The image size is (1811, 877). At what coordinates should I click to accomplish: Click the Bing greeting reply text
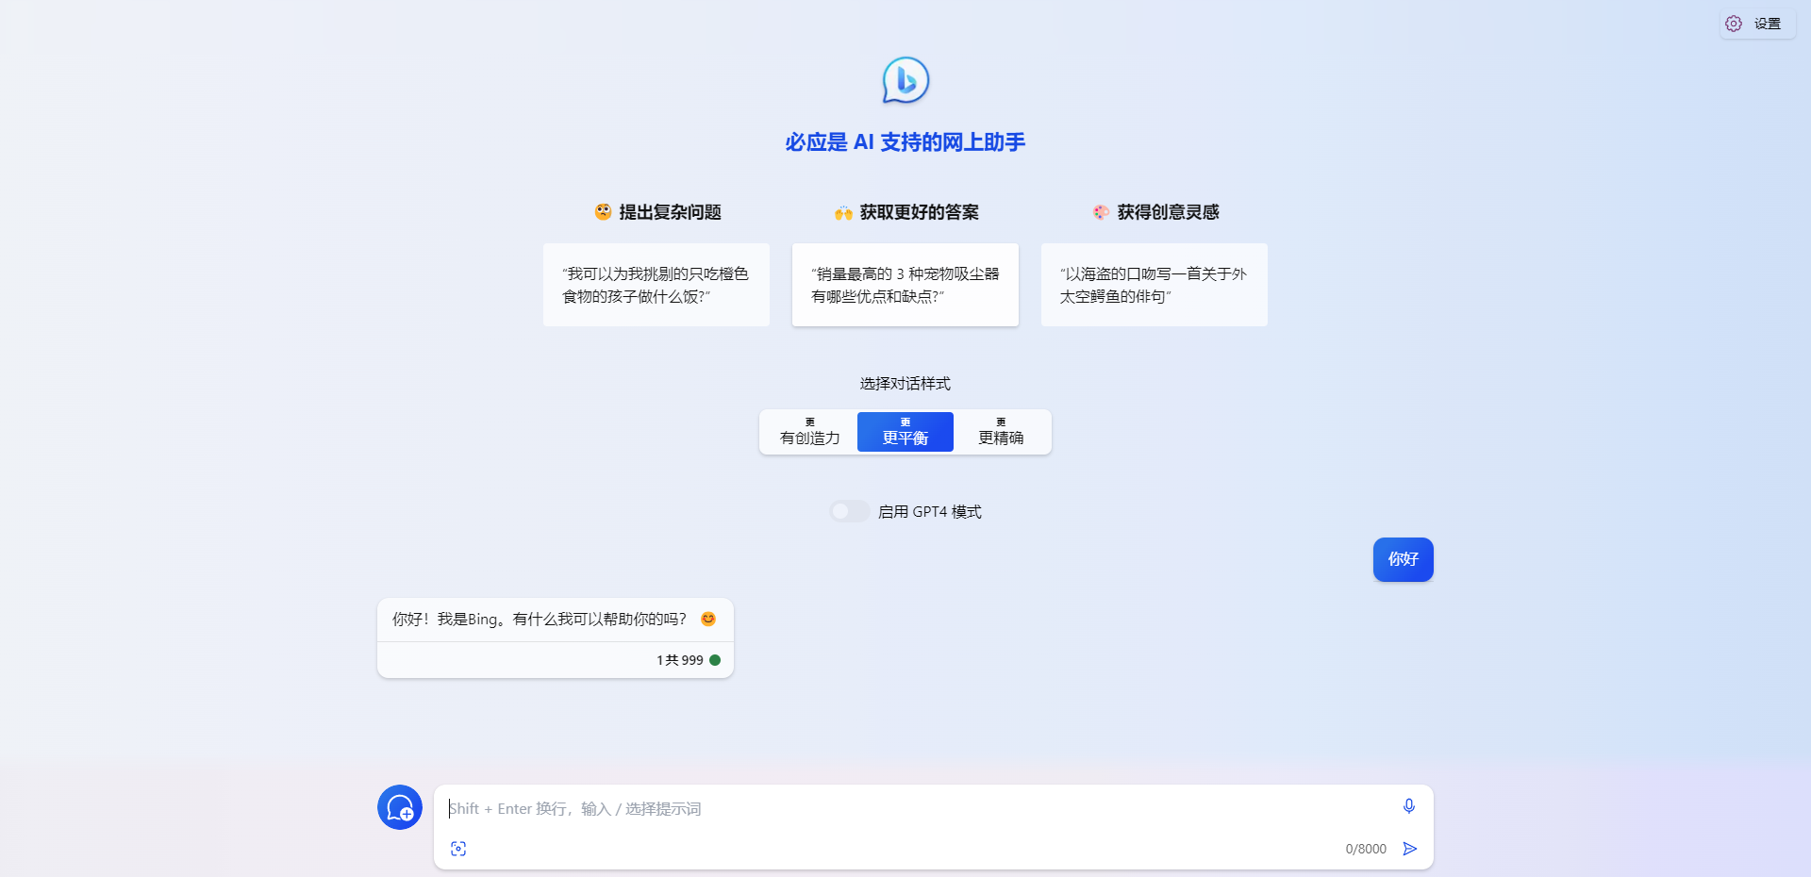click(555, 620)
